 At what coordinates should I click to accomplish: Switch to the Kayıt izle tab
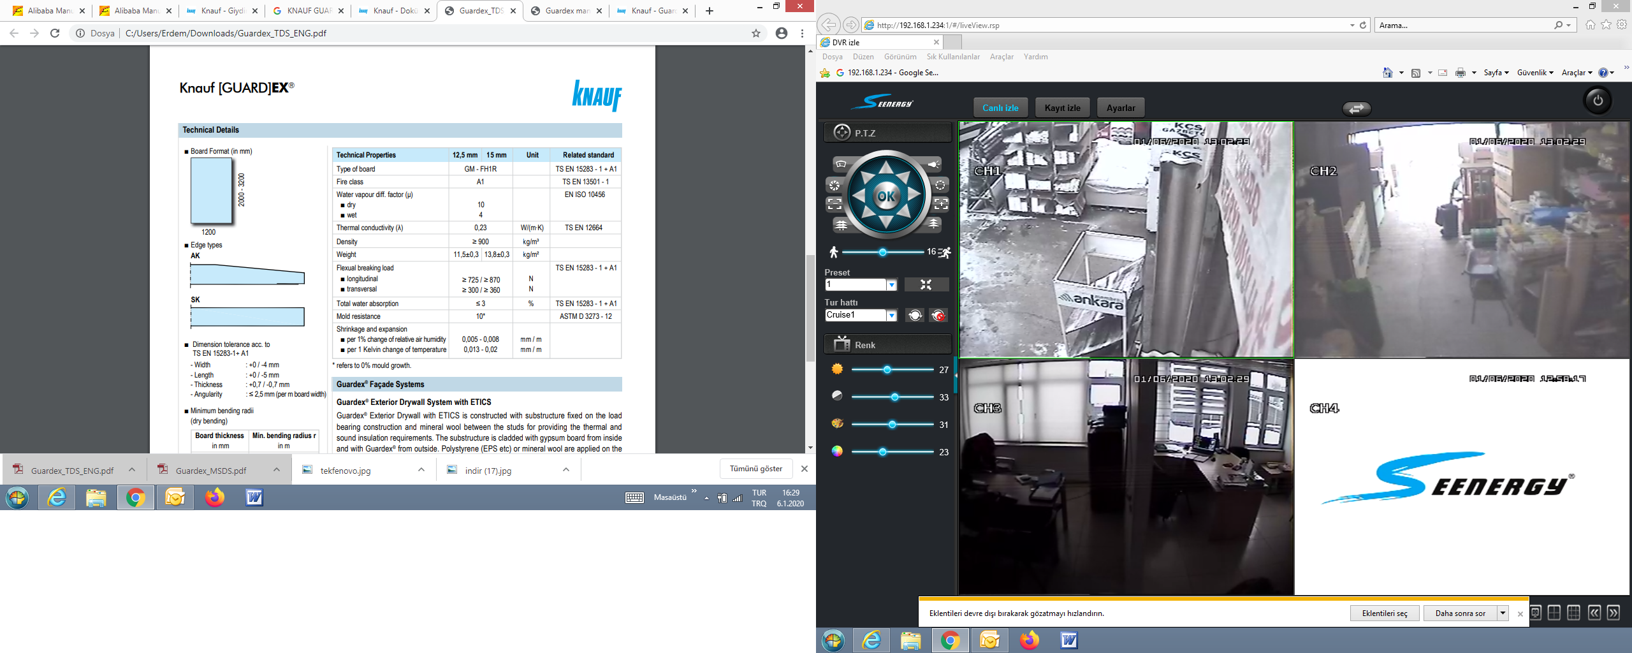pos(1062,108)
